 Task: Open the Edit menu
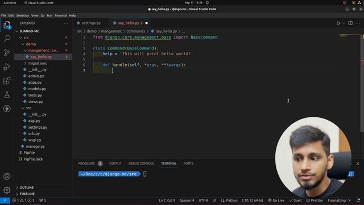pos(11,15)
